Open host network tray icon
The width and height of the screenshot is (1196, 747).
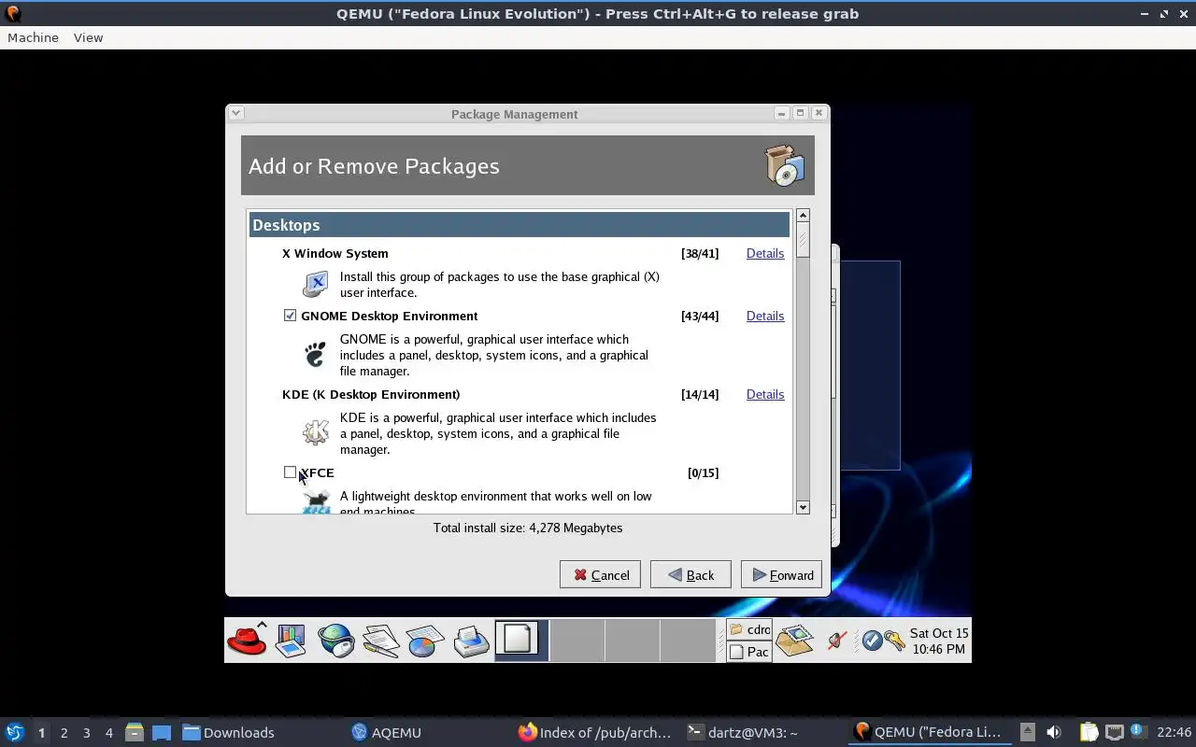1114,732
